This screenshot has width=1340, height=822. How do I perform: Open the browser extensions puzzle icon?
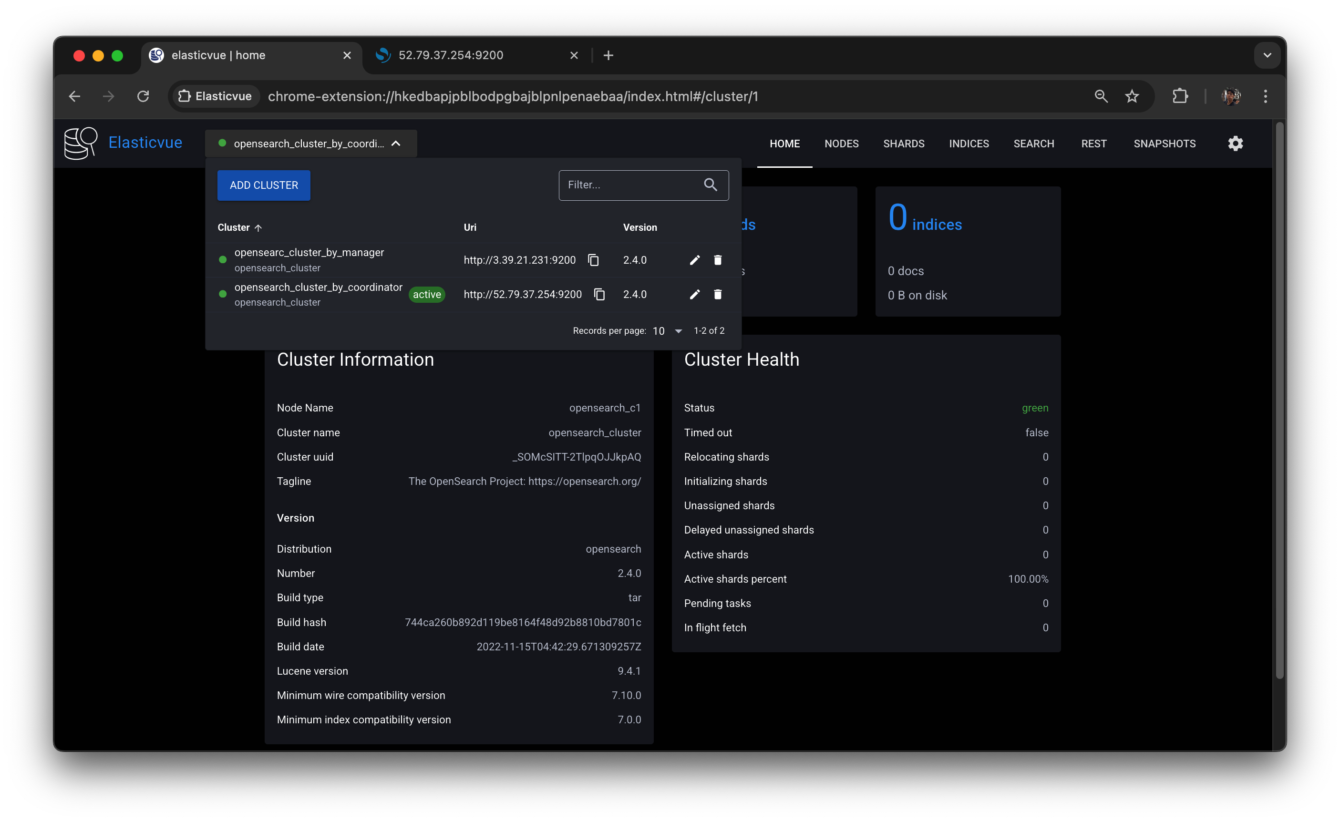pos(1180,96)
